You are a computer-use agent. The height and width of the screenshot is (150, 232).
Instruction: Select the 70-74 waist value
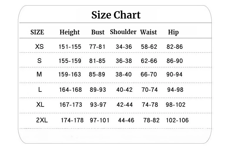point(149,90)
